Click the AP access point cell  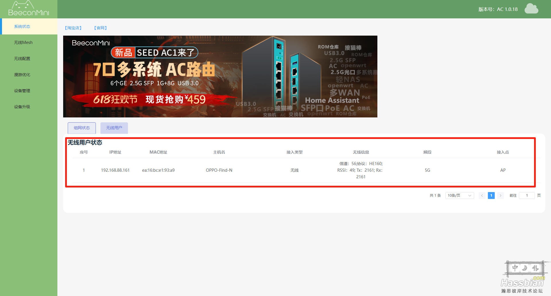[x=503, y=170]
